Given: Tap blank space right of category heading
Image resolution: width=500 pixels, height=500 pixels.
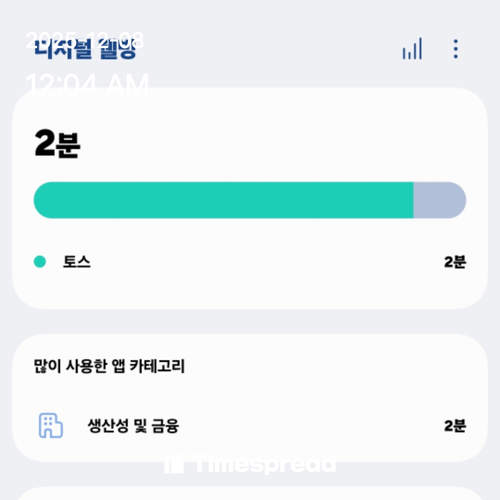Looking at the screenshot, I should 333,367.
